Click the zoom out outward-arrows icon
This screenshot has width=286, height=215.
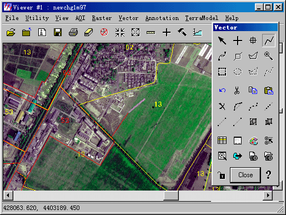136,32
